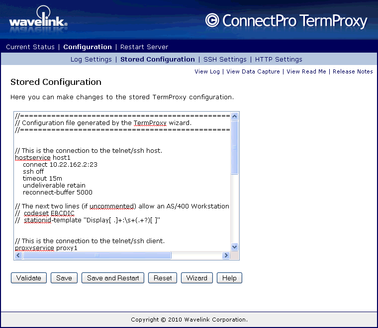Grab the horizontal scrollbar thumb in textarea
Viewport: 378px width, 328px height.
[97, 255]
